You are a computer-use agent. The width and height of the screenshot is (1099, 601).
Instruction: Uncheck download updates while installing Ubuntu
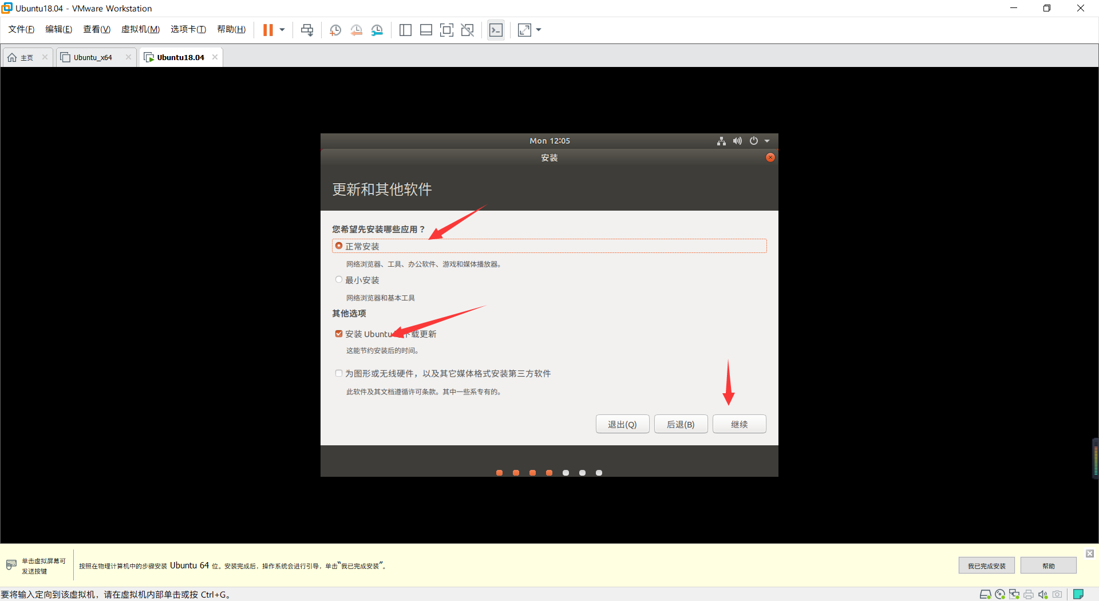pos(339,334)
